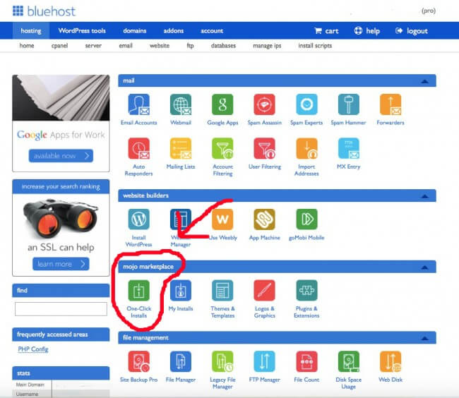Open the FTP Manager icon
Image resolution: width=459 pixels, height=398 pixels.
pos(265,362)
